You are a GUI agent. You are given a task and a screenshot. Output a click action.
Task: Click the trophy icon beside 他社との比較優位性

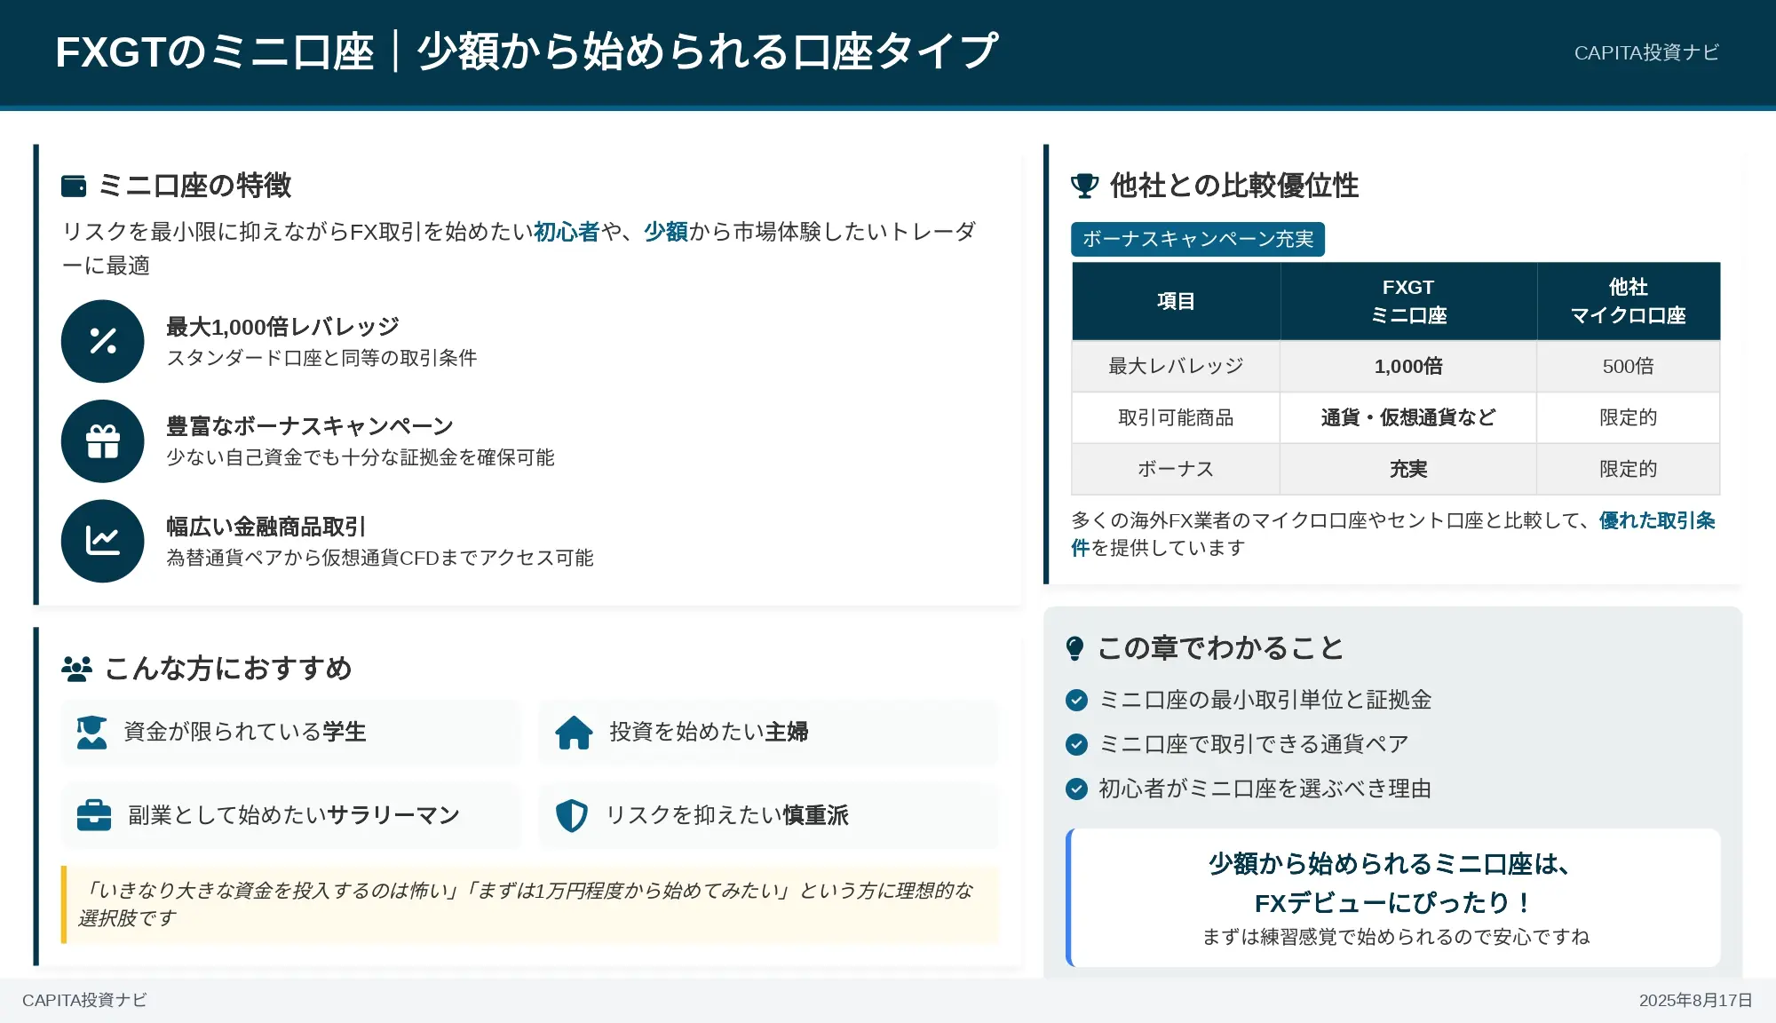[x=1084, y=186]
